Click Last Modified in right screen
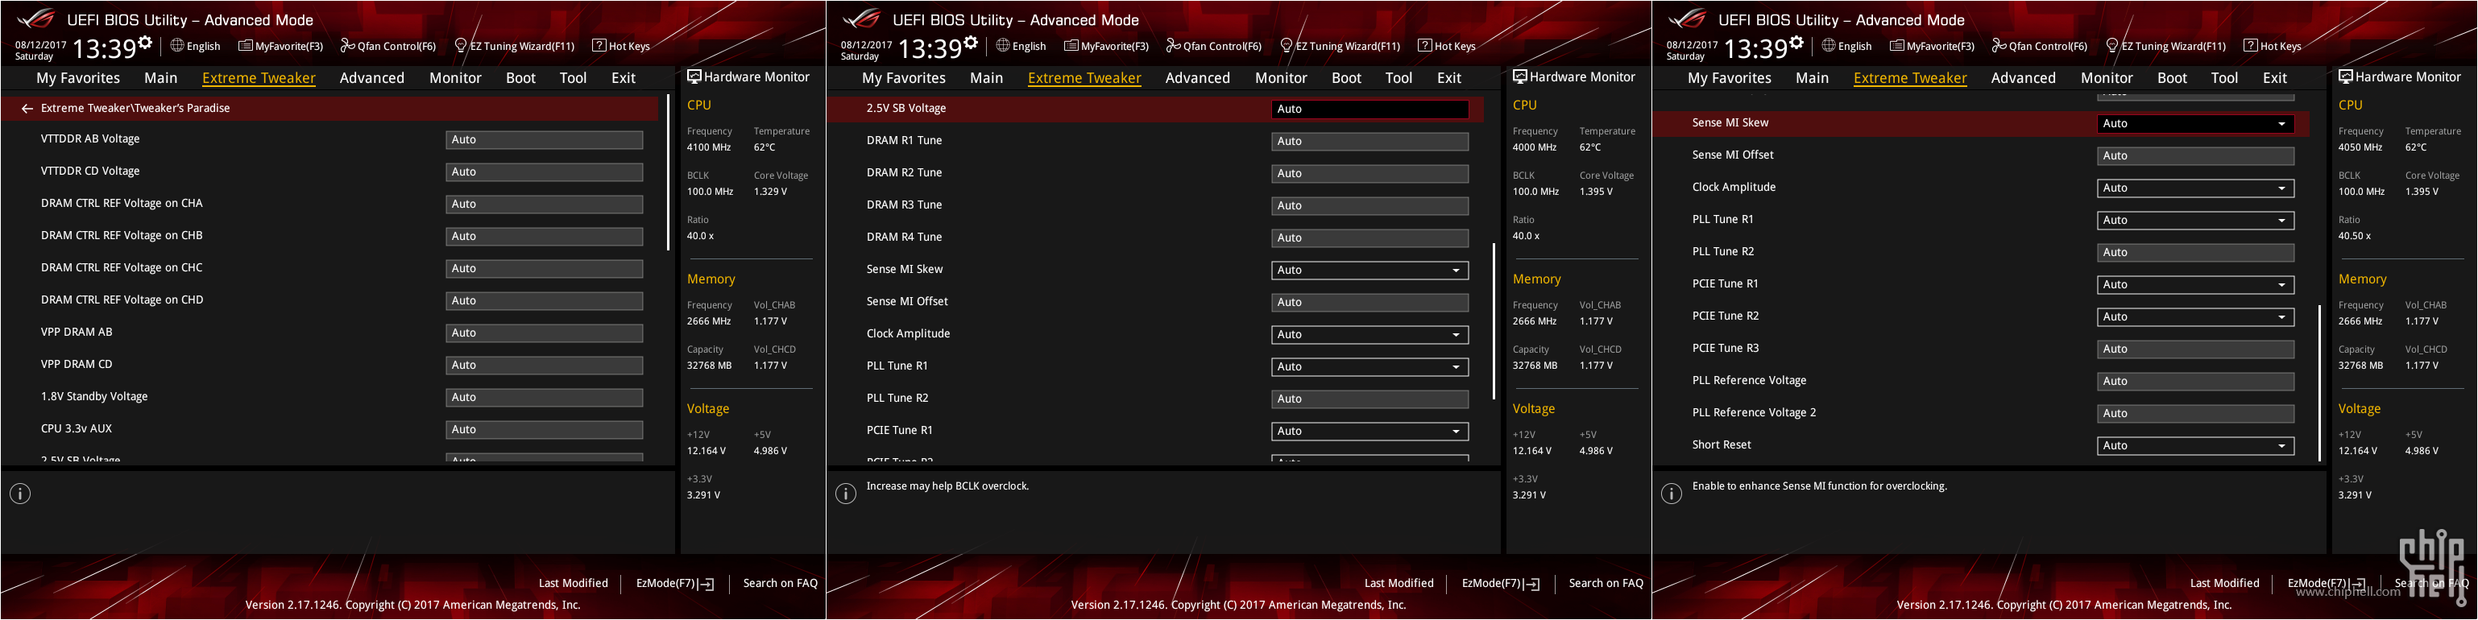Viewport: 2478px width, 620px height. pos(2224,584)
